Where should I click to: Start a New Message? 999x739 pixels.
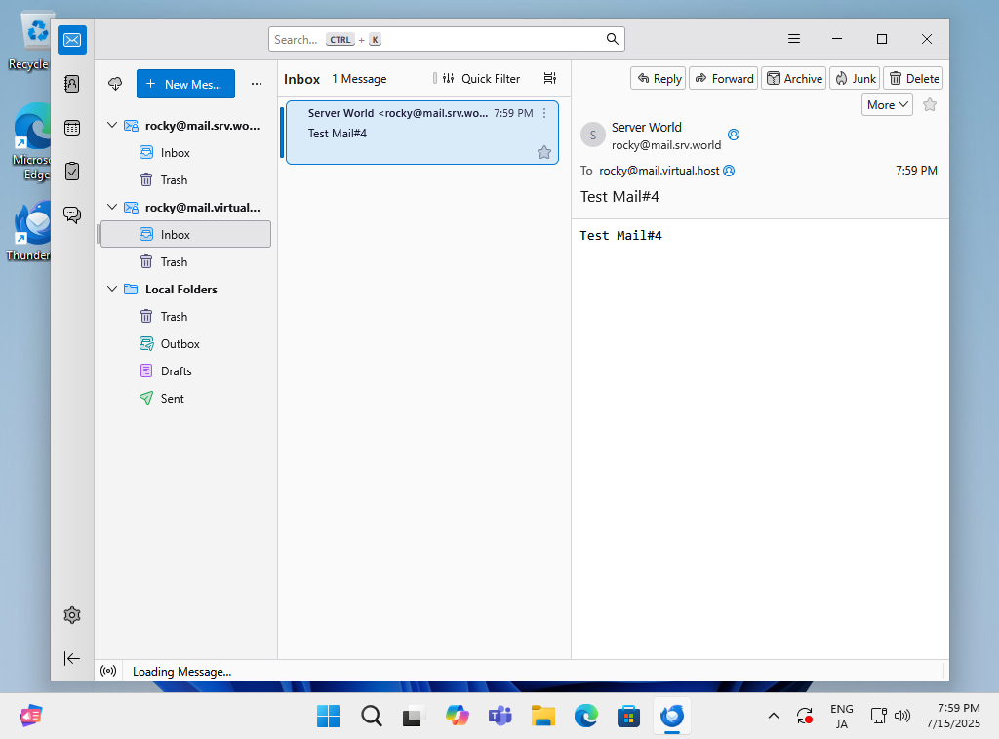tap(185, 84)
